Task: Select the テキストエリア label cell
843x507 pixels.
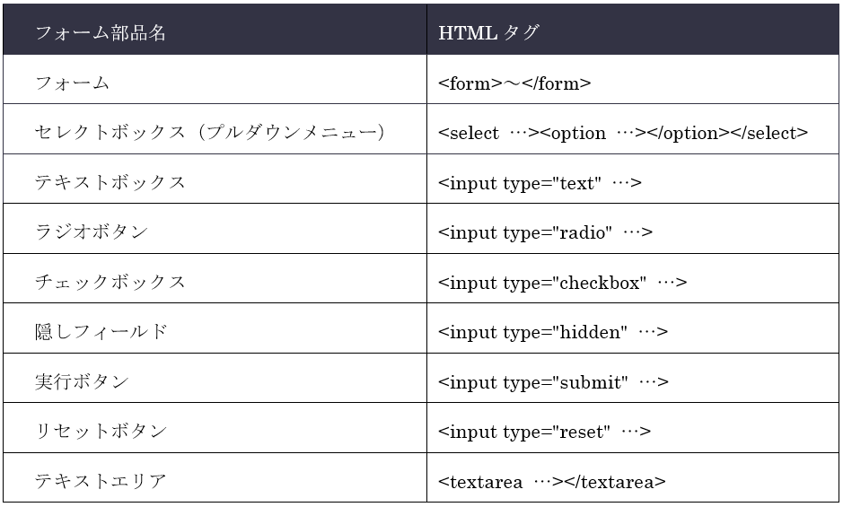Action: point(101,482)
